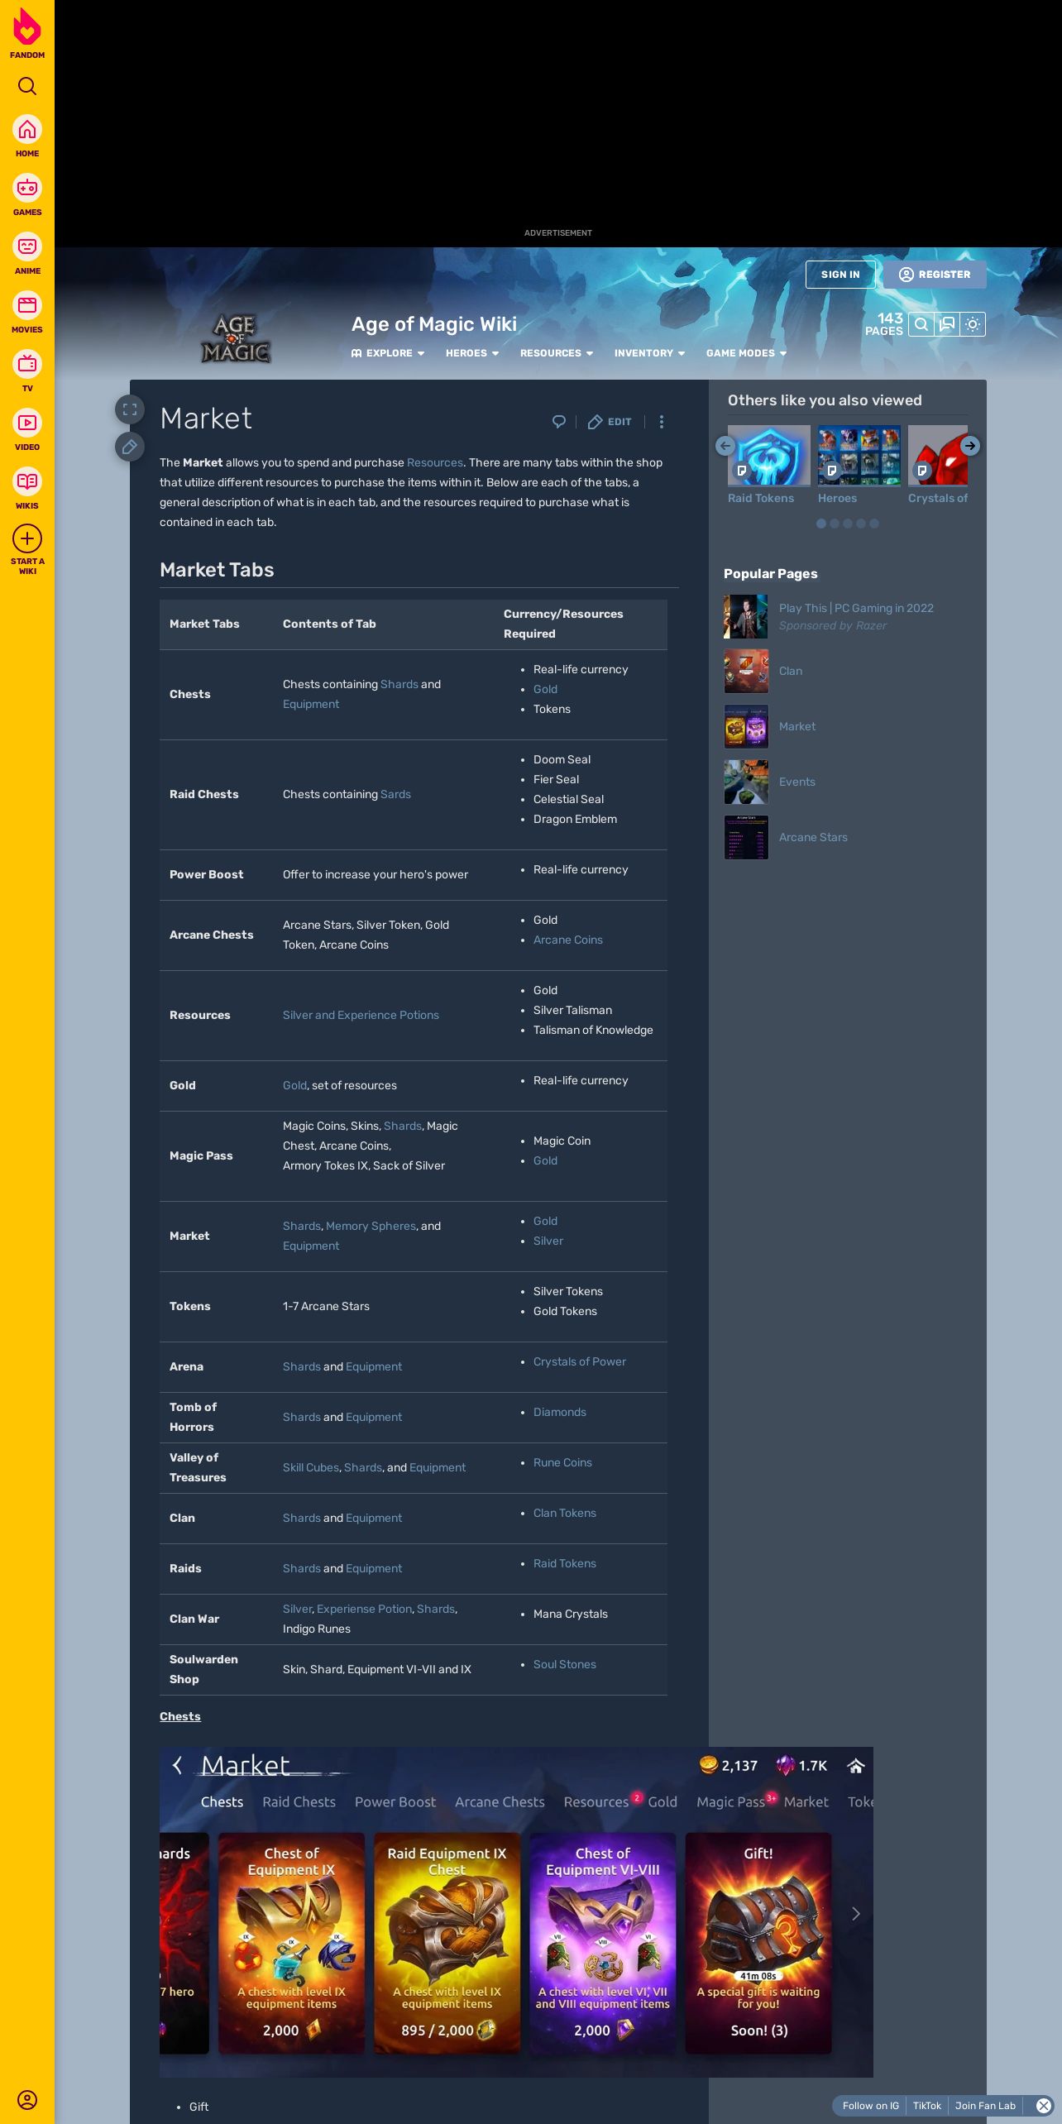Open Clan Tokens link
The height and width of the screenshot is (2124, 1062).
pos(565,1513)
